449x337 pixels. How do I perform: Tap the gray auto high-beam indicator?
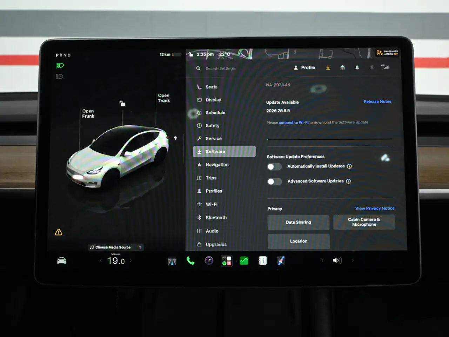[60, 77]
